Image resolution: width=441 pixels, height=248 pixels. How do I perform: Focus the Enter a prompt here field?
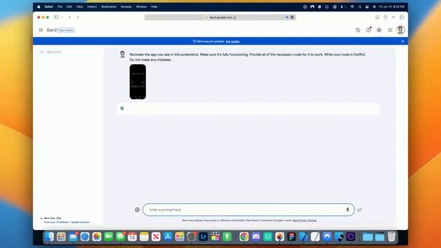click(248, 209)
